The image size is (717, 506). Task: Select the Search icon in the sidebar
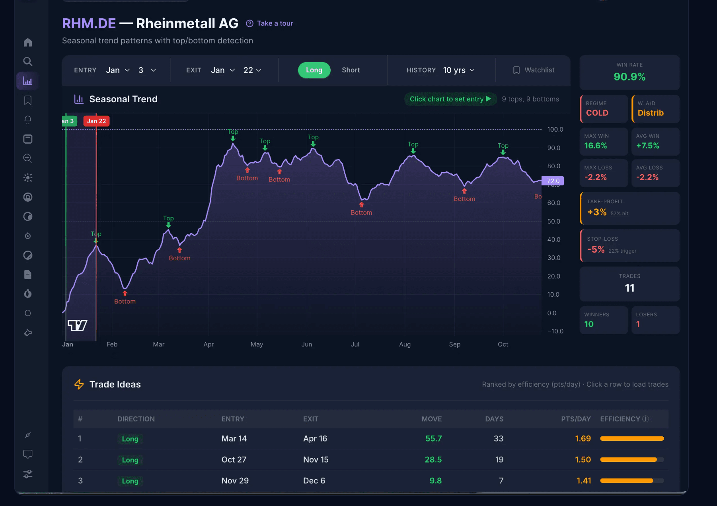[x=27, y=61]
